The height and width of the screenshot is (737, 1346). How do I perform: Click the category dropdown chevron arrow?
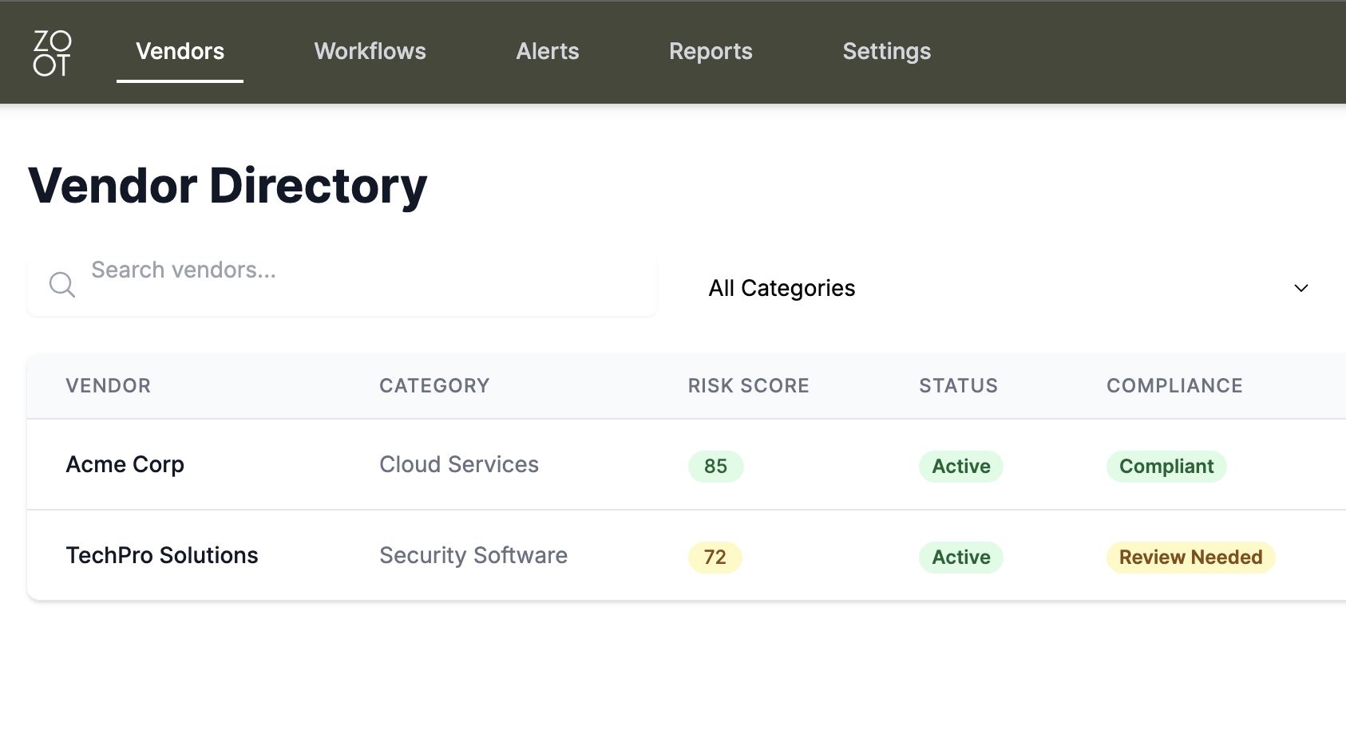pos(1301,288)
